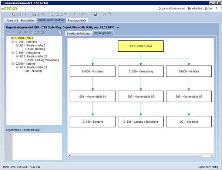Collapse the 01500 - Verwaltung tree node
Image resolution: width=222 pixels, height=170 pixels.
coord(13,52)
